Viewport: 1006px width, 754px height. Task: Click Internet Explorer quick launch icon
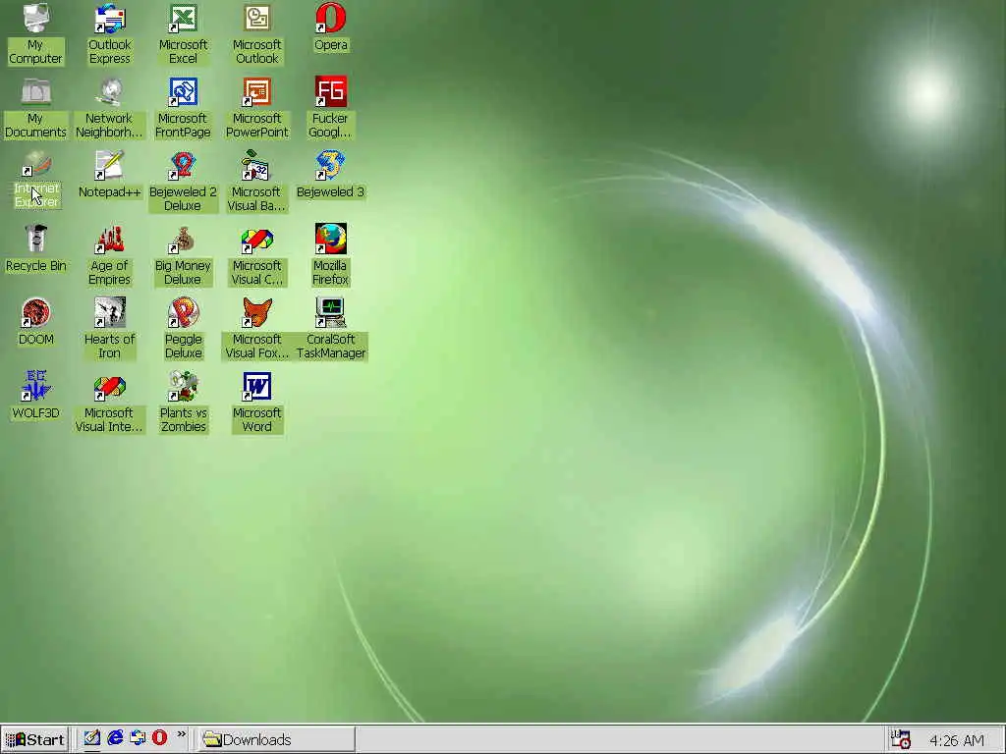tap(115, 738)
